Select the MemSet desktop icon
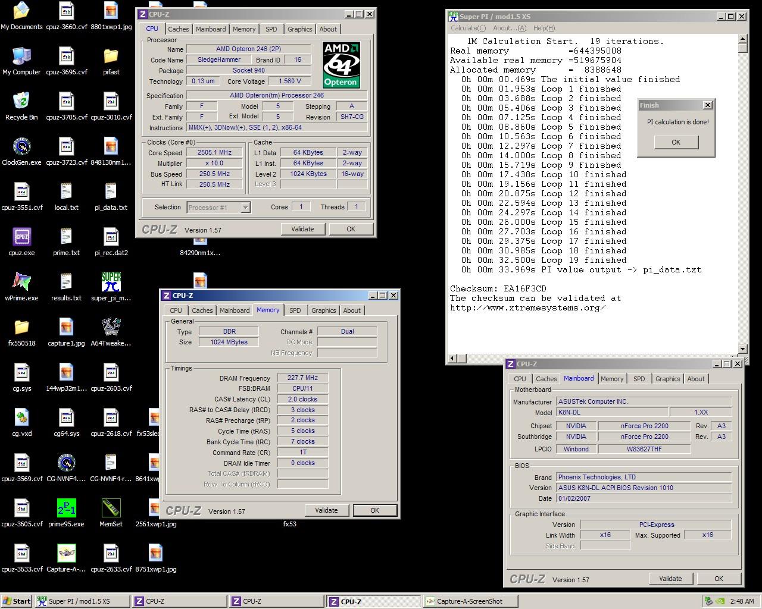Viewport: 762px width, 609px height. (x=111, y=508)
